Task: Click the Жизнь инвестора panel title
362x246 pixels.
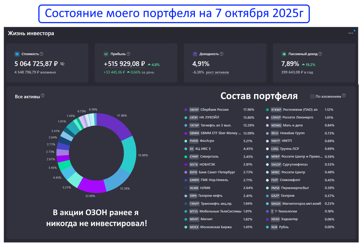Action: click(31, 33)
